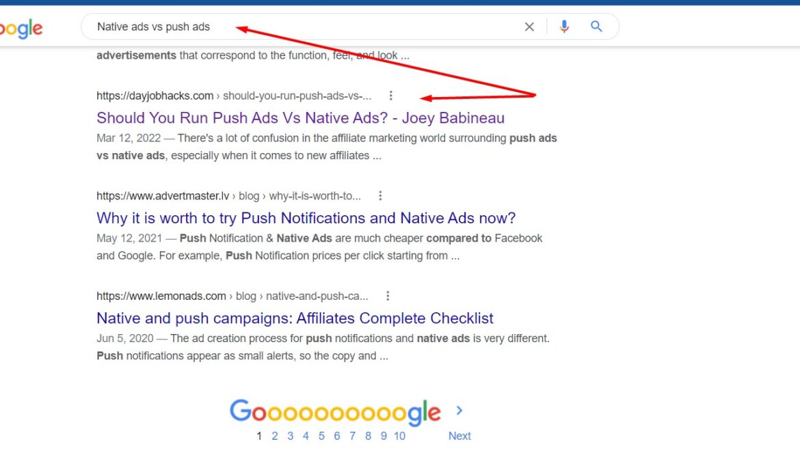
Task: Open three-dot menu for dayjobhacks.com result
Action: 390,96
